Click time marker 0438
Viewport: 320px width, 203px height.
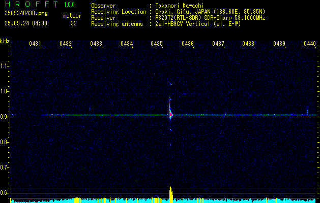pyautogui.click(x=248, y=44)
